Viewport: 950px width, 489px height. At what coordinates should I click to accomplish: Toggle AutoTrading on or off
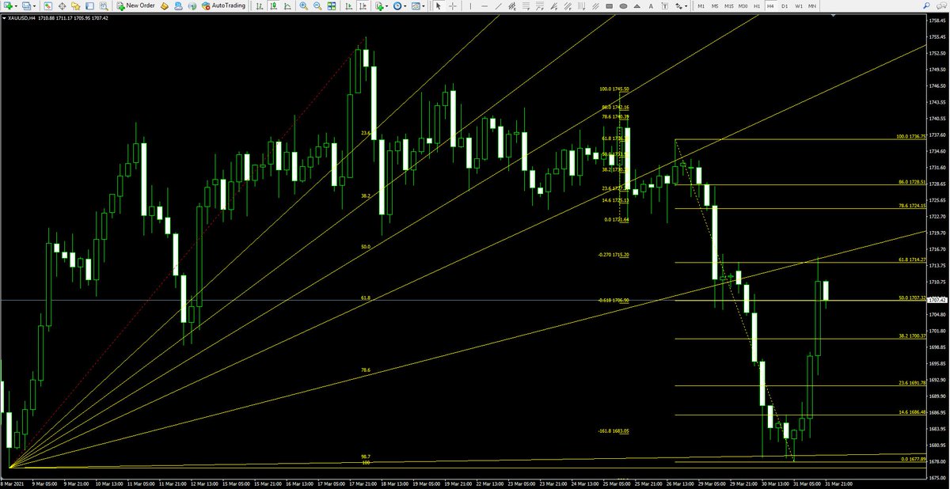tap(224, 6)
